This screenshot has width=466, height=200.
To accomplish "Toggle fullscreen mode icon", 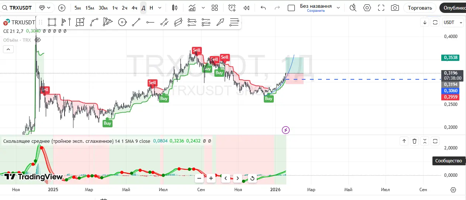I will (381, 8).
